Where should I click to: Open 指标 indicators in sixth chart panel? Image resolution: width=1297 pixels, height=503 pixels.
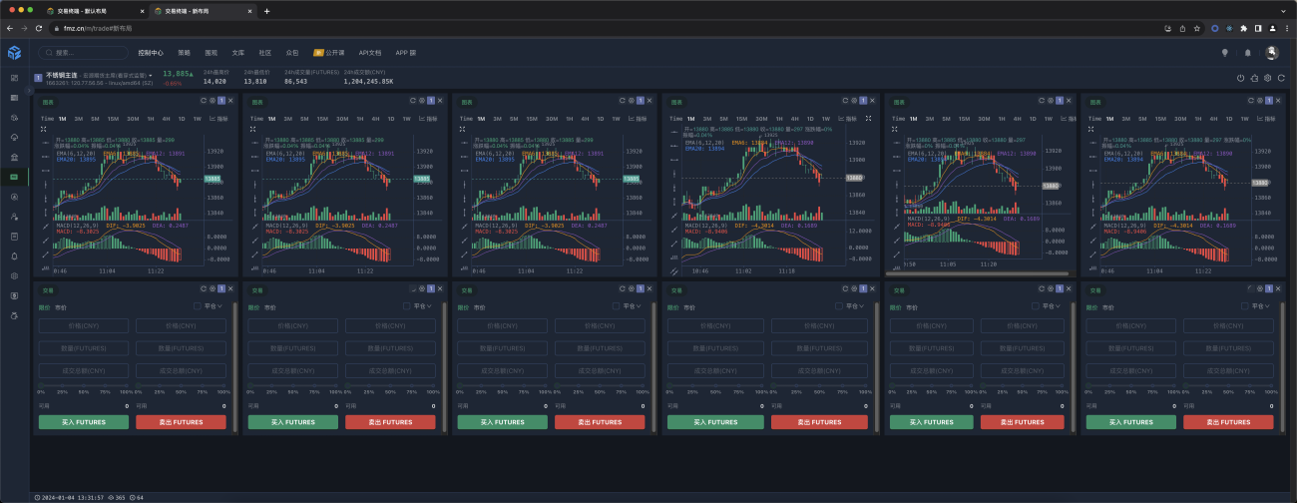[1268, 119]
